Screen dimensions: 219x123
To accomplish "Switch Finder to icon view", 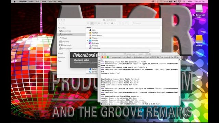I will point(88,23).
